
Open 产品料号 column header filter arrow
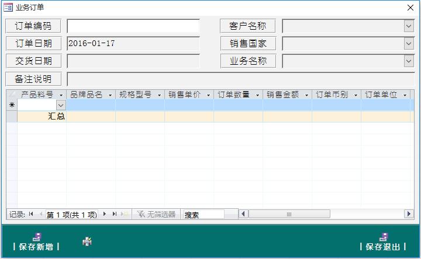pyautogui.click(x=61, y=95)
